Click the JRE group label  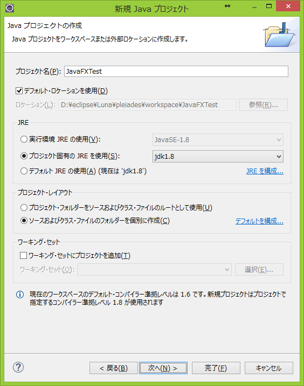[23, 123]
